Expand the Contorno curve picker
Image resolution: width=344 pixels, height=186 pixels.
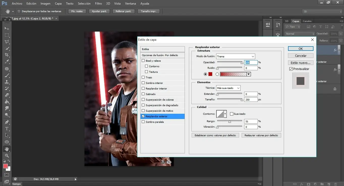click(x=225, y=114)
